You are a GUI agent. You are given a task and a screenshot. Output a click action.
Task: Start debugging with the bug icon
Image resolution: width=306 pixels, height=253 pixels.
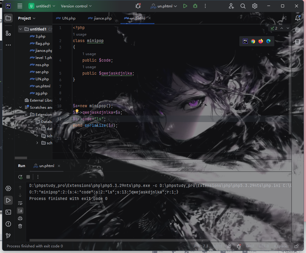click(195, 6)
